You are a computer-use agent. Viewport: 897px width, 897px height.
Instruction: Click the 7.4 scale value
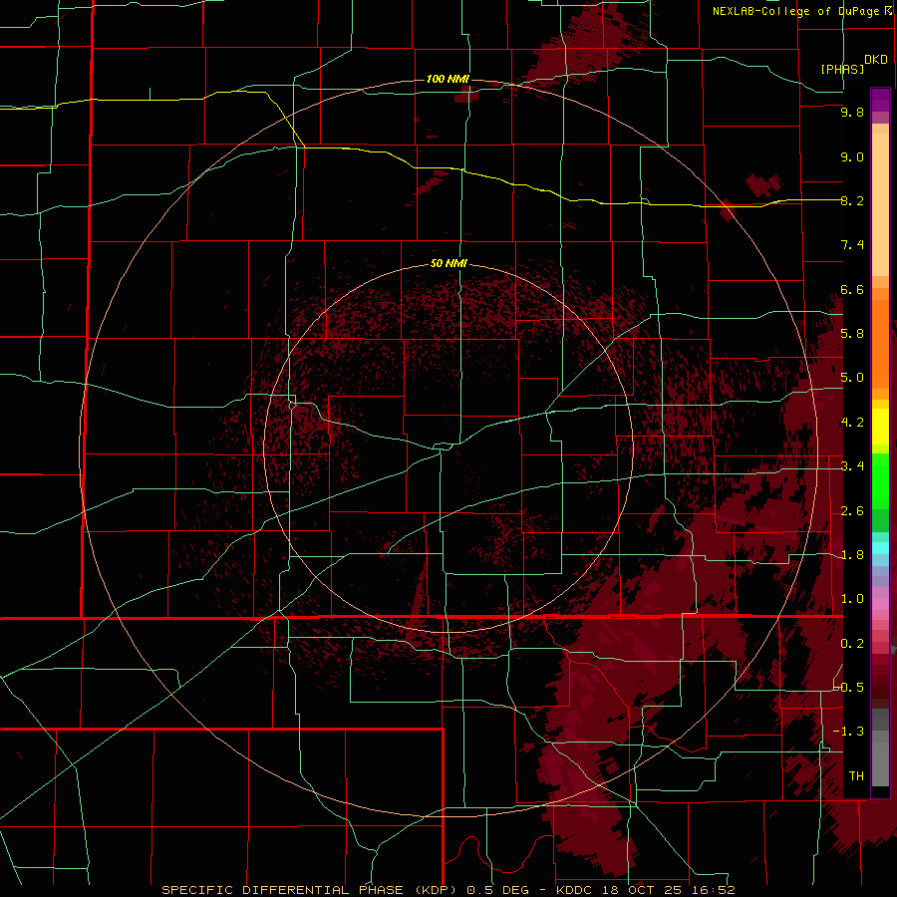tap(852, 245)
